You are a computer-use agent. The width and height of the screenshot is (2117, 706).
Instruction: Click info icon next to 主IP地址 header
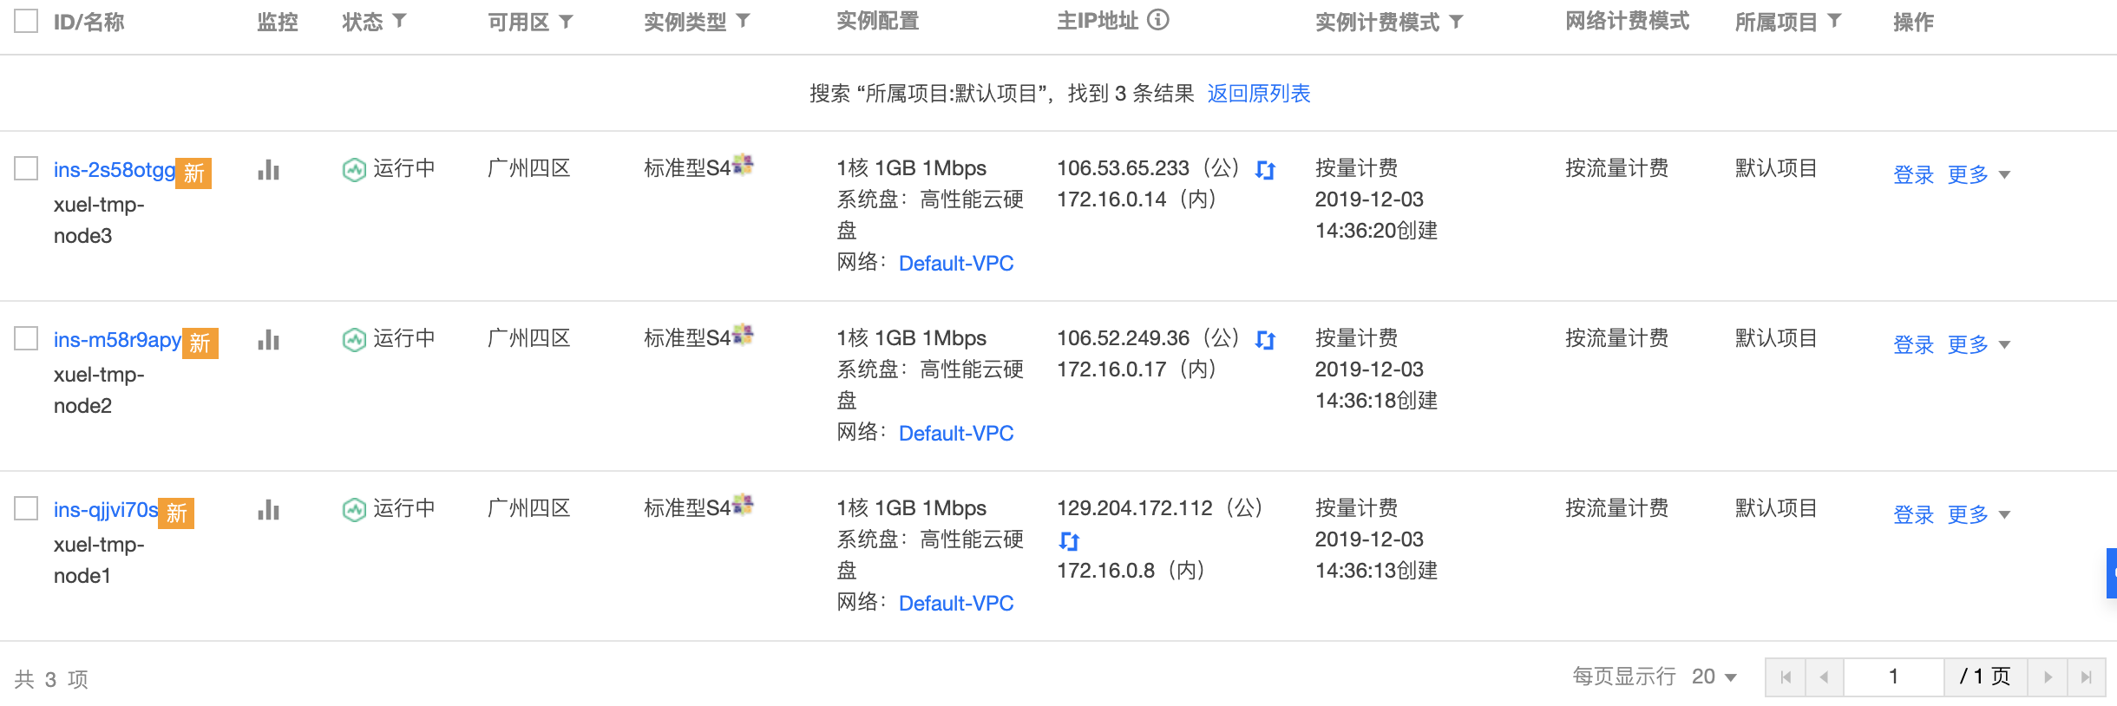1158,20
